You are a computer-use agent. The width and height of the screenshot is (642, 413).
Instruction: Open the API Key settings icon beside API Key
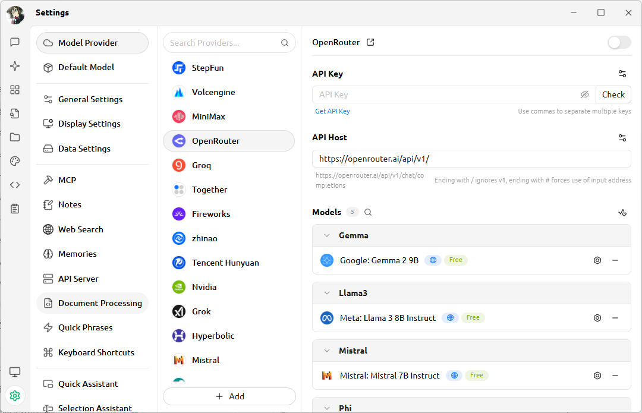tap(622, 73)
